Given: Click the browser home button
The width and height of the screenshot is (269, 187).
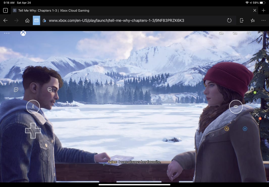Looking at the screenshot, I should pos(27,20).
